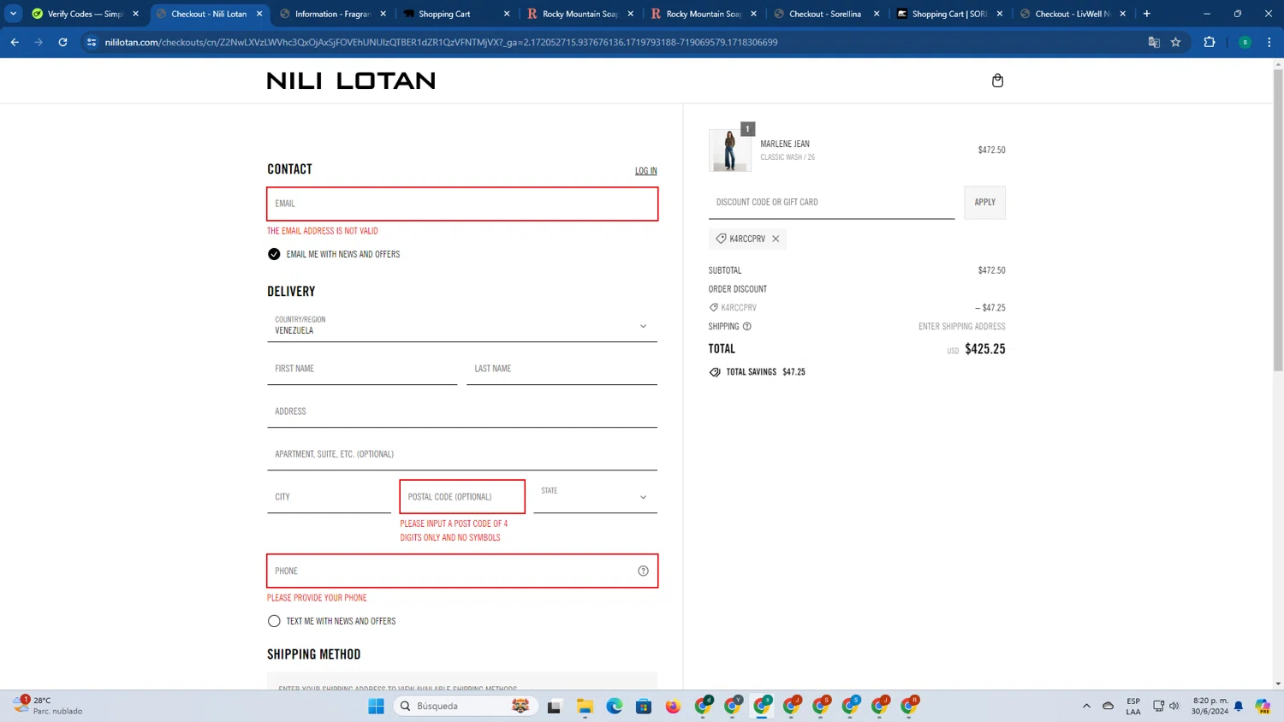Click the Postal Code field
Image resolution: width=1284 pixels, height=722 pixels.
point(462,497)
